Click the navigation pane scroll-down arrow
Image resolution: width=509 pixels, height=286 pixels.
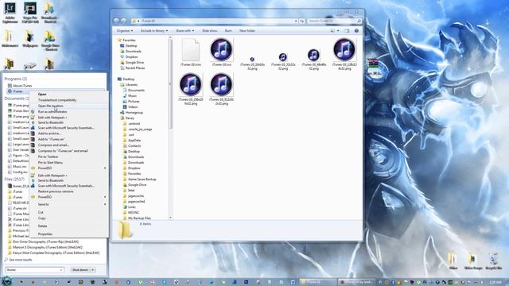tap(170, 218)
